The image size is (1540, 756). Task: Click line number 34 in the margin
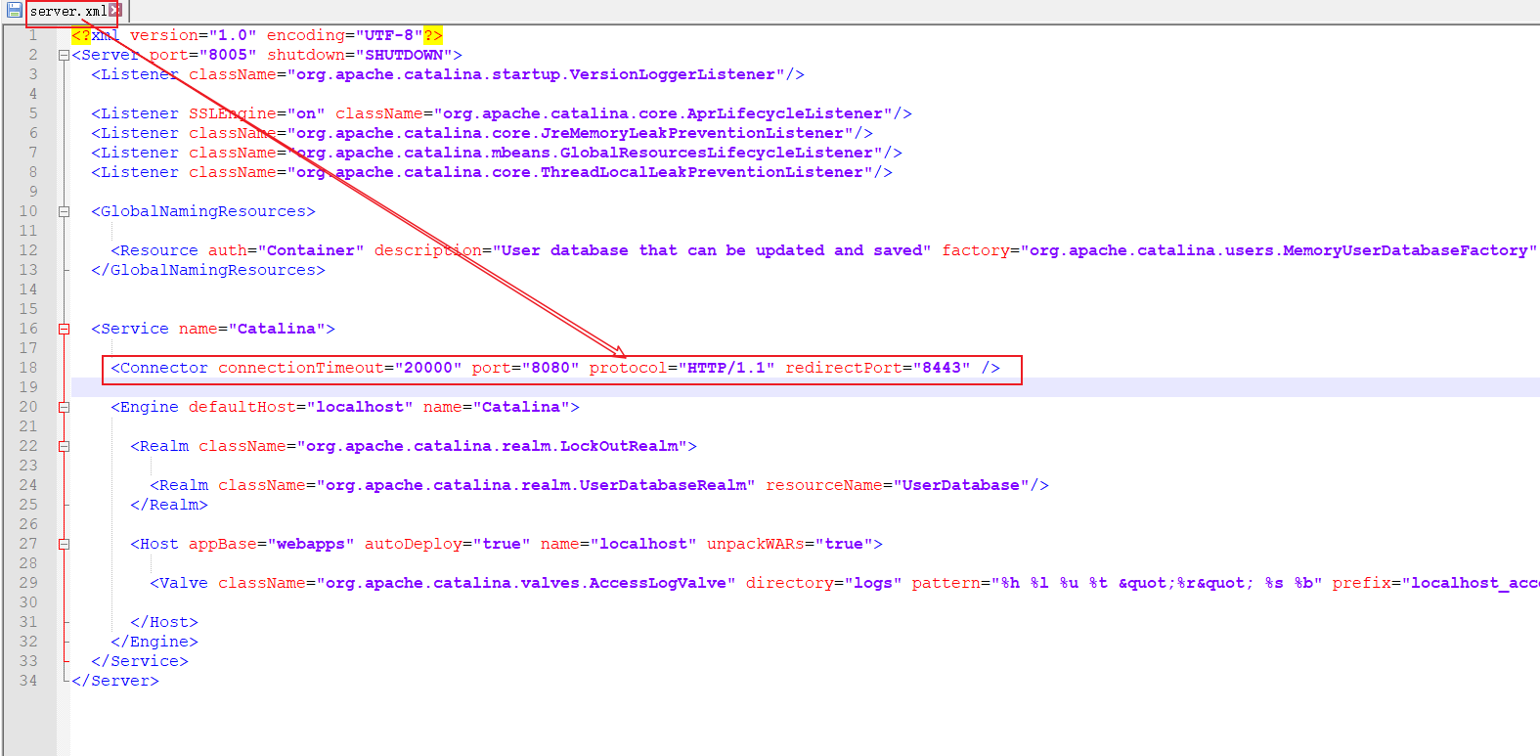(28, 681)
